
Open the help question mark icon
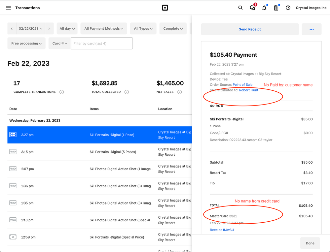pos(288,8)
